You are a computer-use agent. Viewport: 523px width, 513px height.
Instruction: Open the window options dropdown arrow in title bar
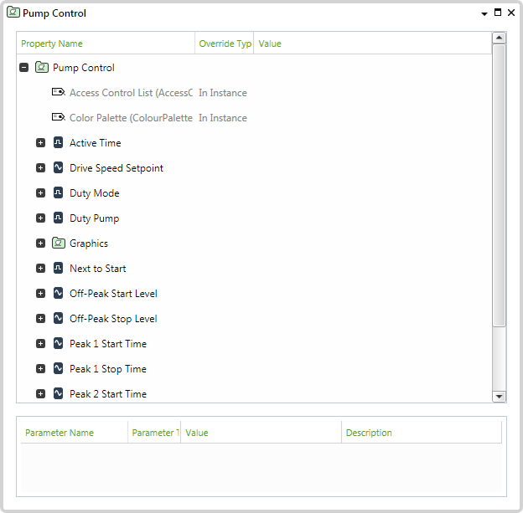tap(484, 13)
